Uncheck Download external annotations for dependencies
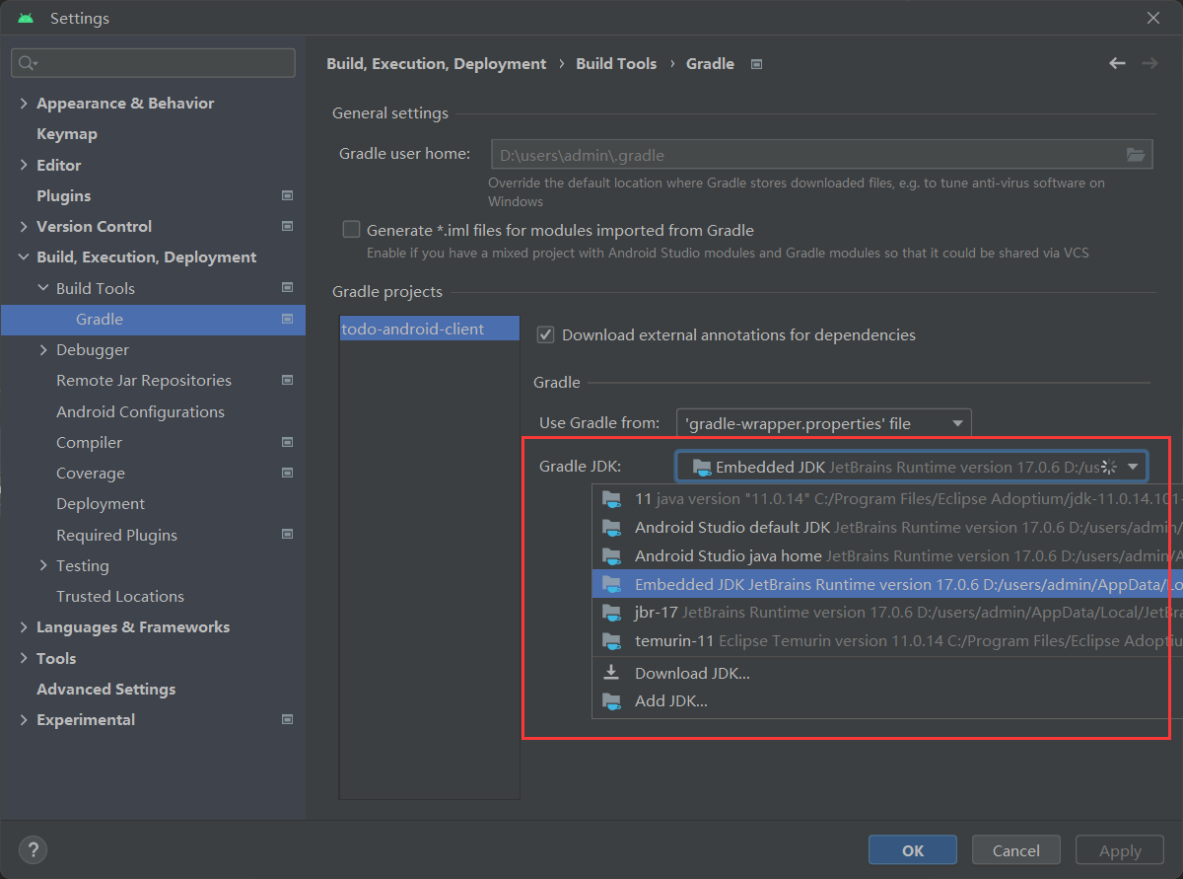Image resolution: width=1183 pixels, height=879 pixels. tap(545, 334)
